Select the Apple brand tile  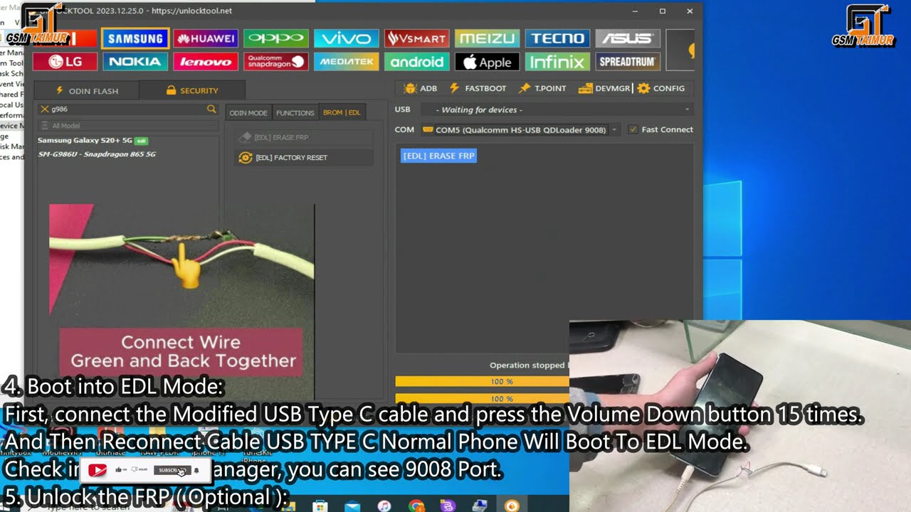[488, 62]
